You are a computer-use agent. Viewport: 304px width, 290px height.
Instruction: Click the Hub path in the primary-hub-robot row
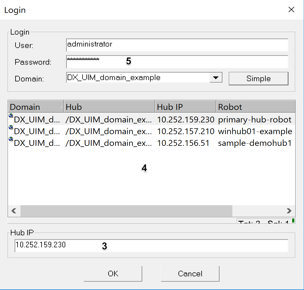(109, 120)
